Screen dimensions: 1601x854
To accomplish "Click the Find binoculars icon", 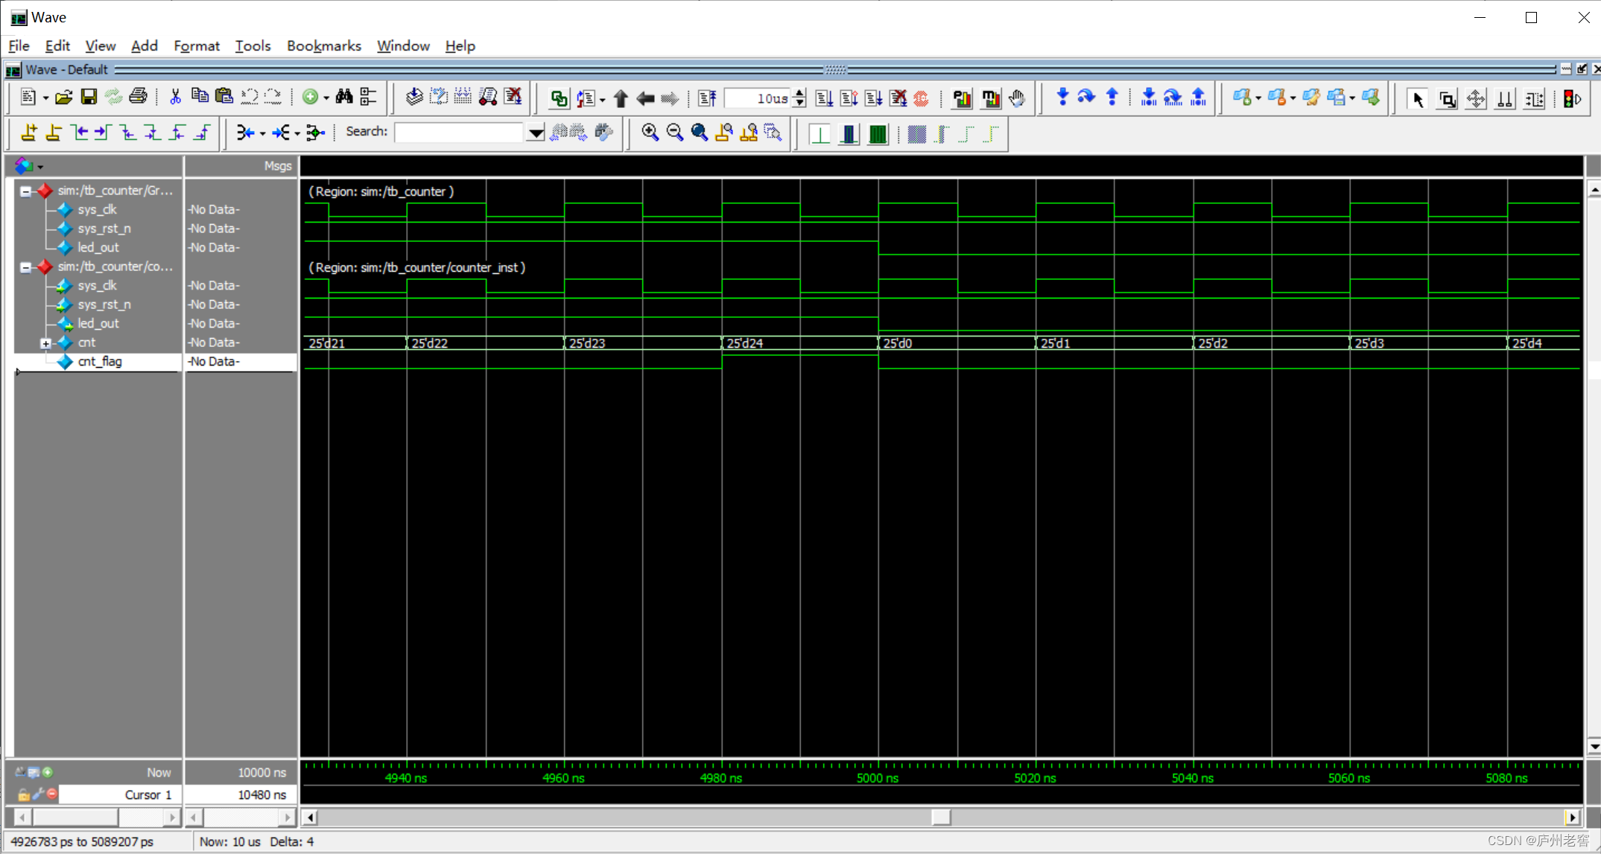I will 343,97.
